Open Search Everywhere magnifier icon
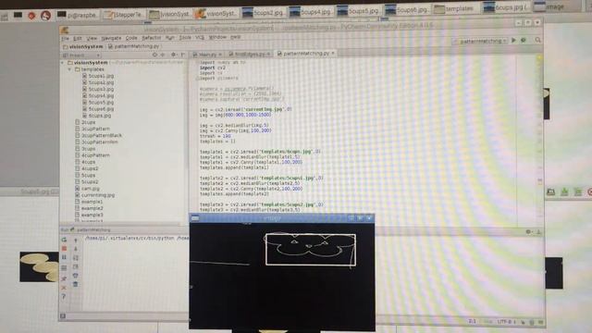Image resolution: width=592 pixels, height=333 pixels. [x=537, y=40]
